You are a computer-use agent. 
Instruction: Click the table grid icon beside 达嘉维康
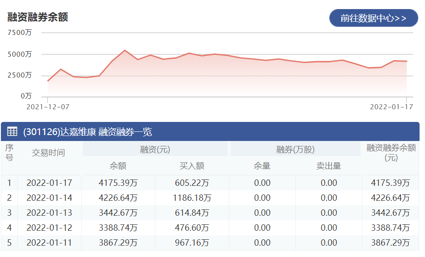12,131
